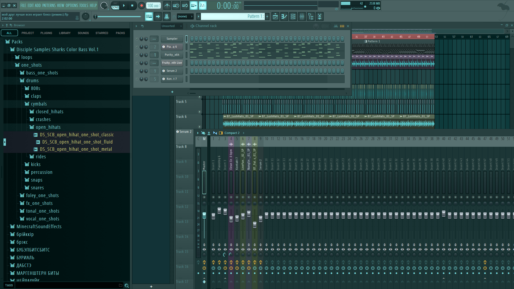Click the stamp tool icon
Viewport: 514px width, 289px height.
click(x=167, y=17)
